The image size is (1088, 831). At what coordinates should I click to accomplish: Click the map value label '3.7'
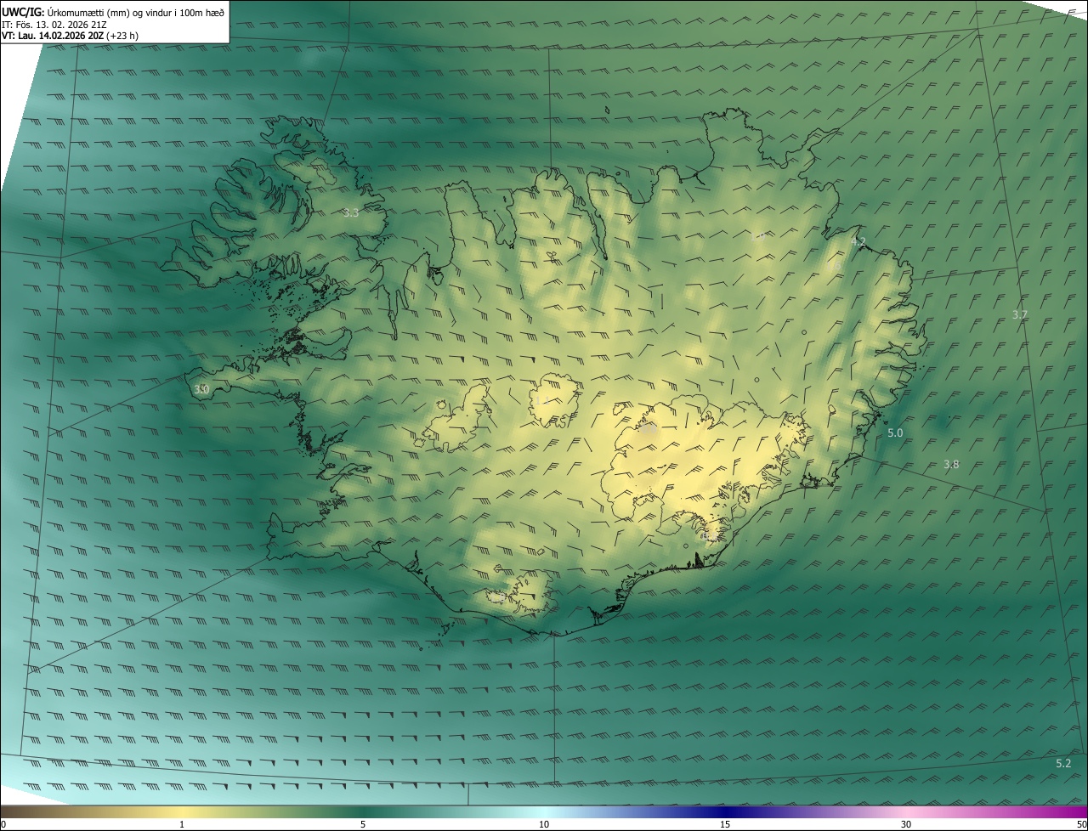tap(1020, 314)
